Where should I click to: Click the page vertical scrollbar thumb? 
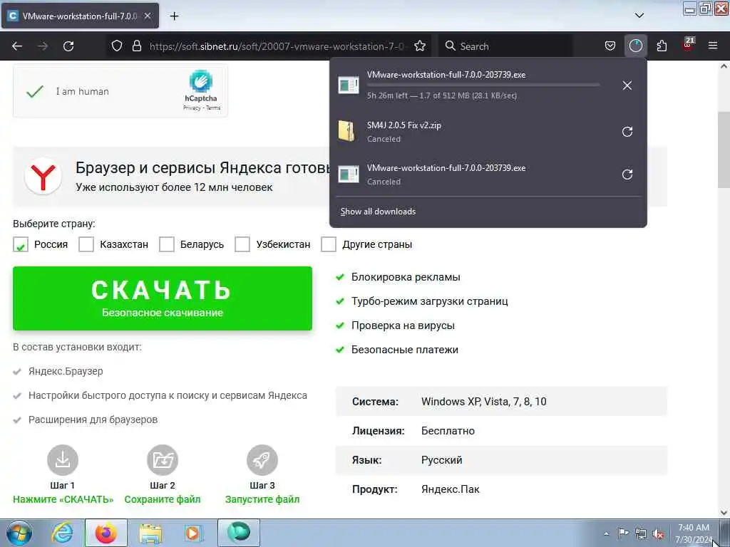[724, 150]
